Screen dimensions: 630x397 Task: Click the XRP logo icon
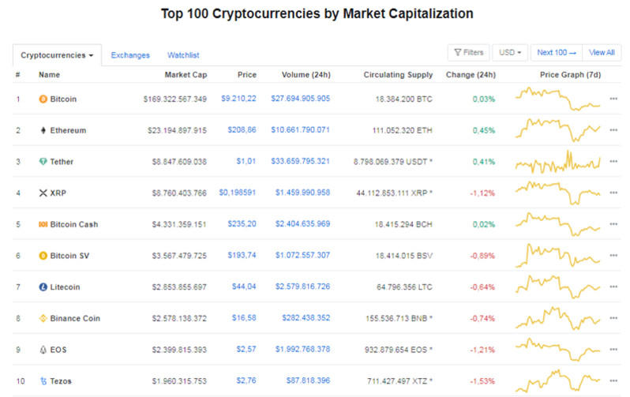43,193
